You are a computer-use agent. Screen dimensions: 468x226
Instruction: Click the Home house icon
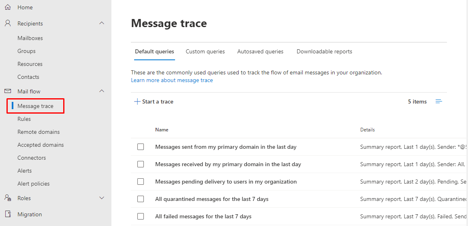click(x=8, y=7)
